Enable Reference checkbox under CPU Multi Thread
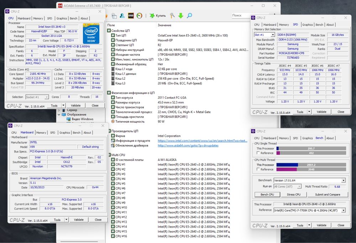356x243 pixels. coord(258,169)
